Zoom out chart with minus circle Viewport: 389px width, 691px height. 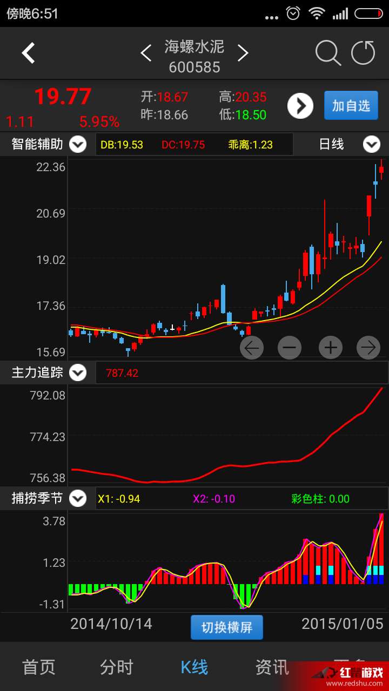point(290,348)
